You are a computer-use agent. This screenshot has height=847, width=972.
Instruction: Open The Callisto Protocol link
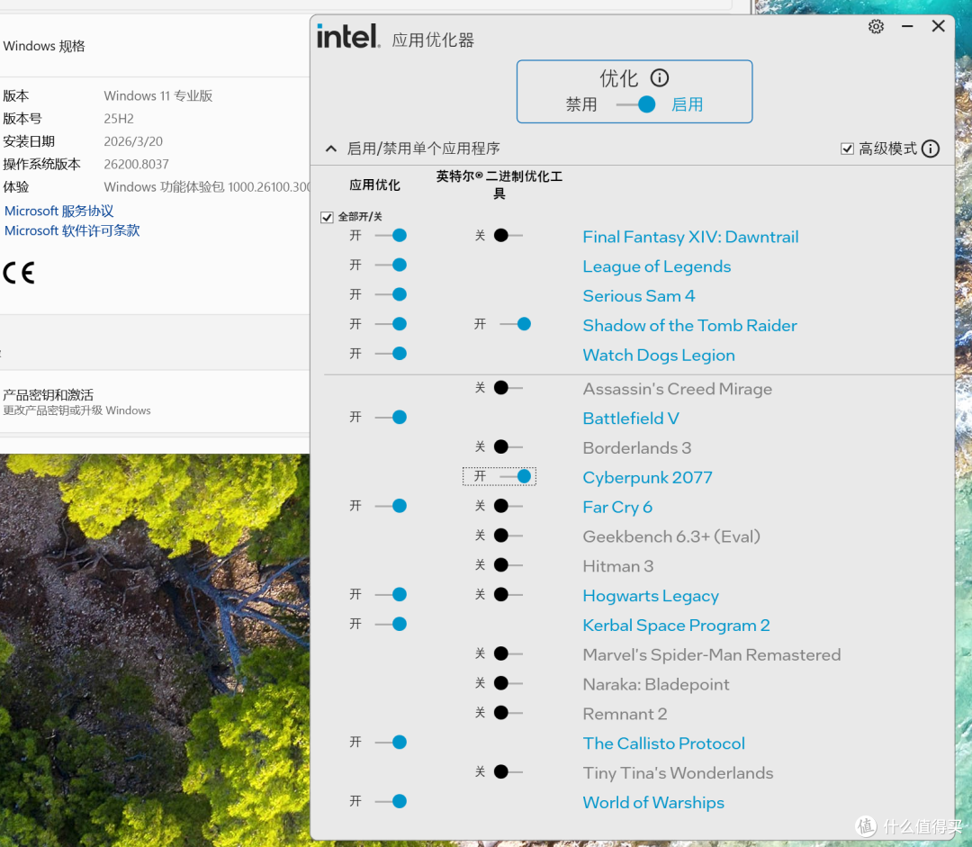pos(663,743)
